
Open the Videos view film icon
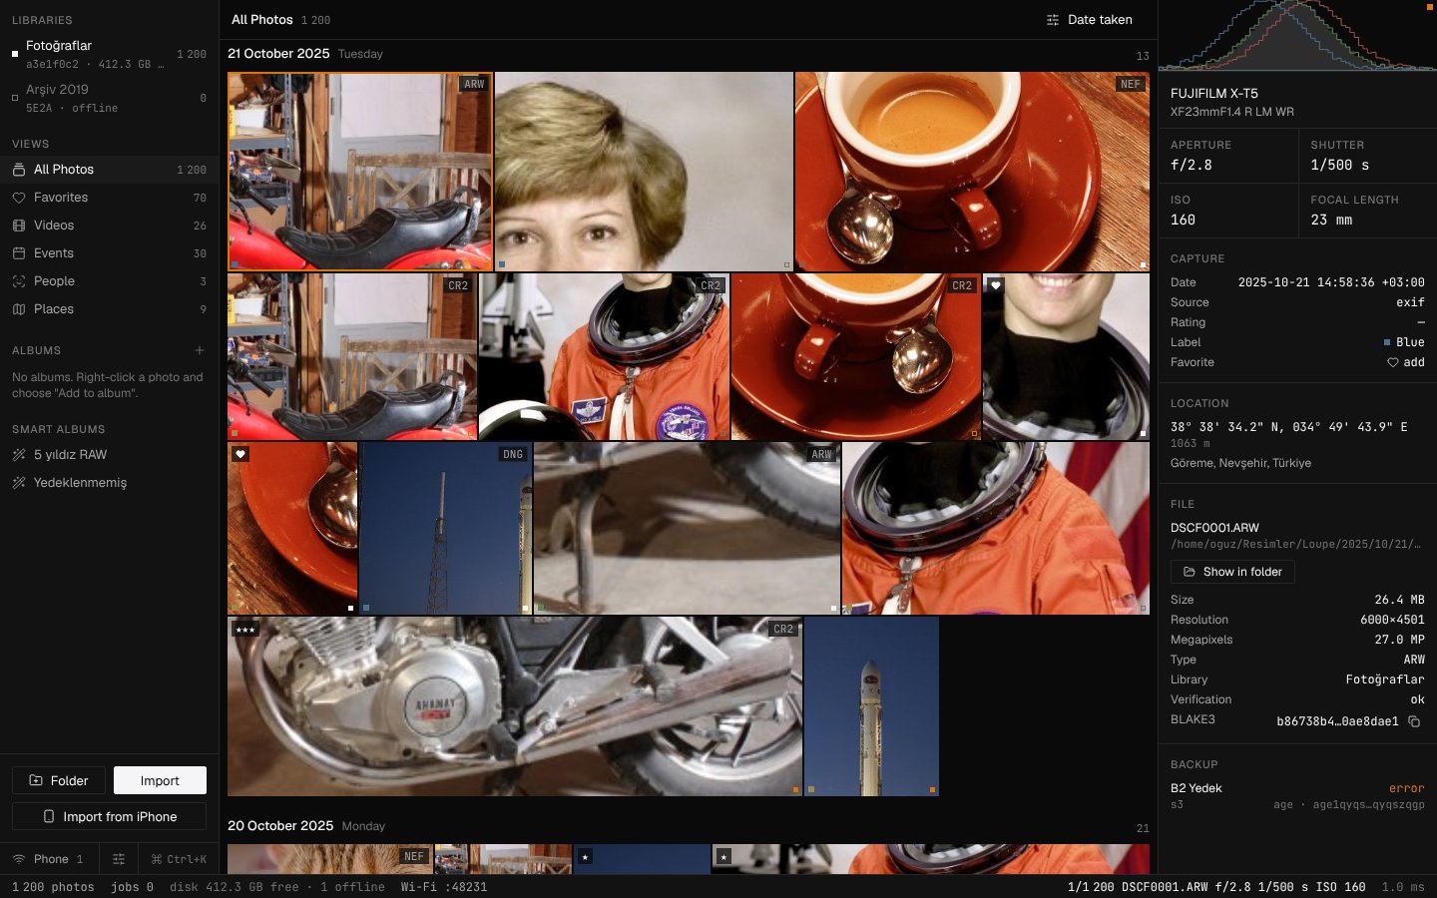18,225
